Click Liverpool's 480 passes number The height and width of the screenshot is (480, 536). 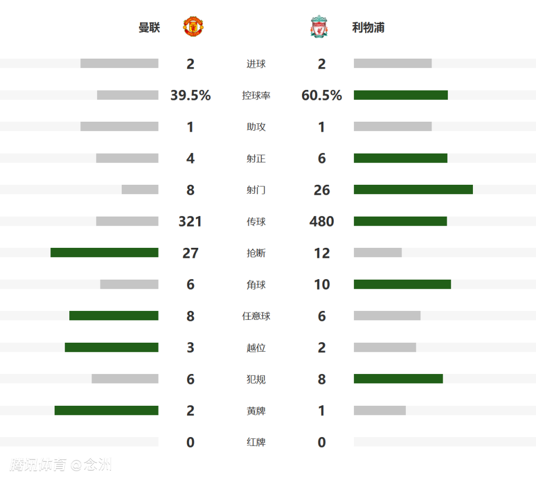point(322,222)
